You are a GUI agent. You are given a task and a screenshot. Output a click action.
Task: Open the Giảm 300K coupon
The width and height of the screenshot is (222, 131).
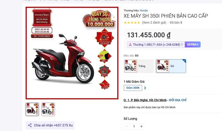coord(133,88)
